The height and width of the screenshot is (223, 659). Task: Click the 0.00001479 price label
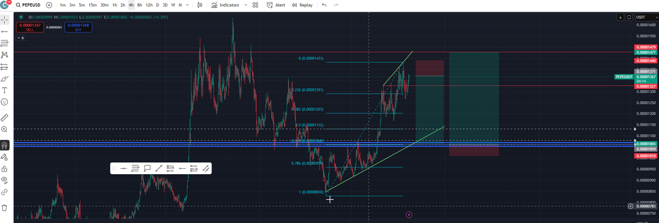click(645, 48)
